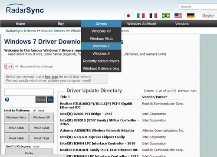Sort by Title column header
Image resolution: width=217 pixels, height=157 pixels.
click(63, 97)
